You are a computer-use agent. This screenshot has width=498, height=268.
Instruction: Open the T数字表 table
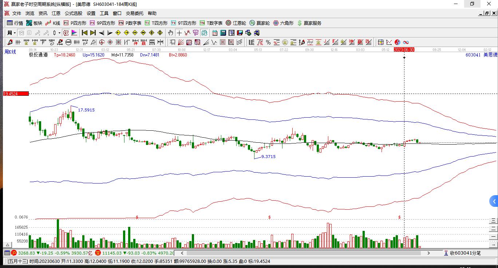(x=211, y=23)
